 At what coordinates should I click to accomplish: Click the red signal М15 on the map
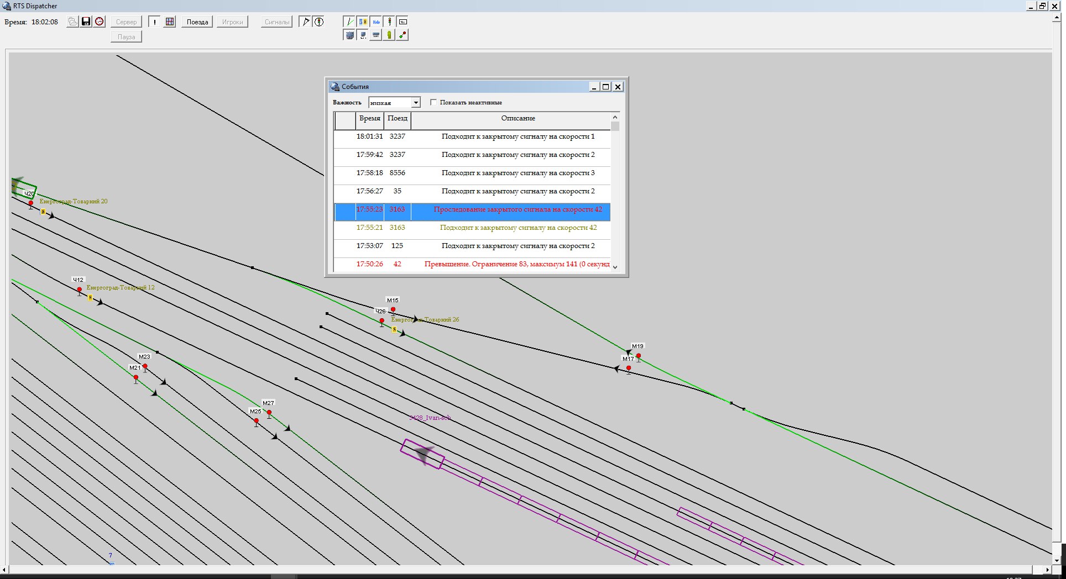pos(393,310)
